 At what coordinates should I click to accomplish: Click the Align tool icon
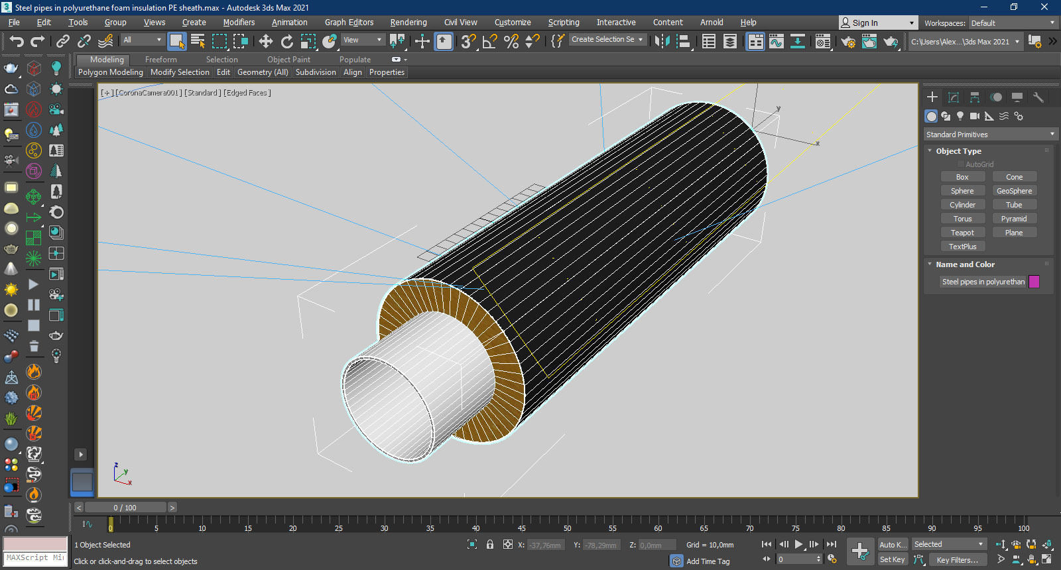[x=683, y=41]
